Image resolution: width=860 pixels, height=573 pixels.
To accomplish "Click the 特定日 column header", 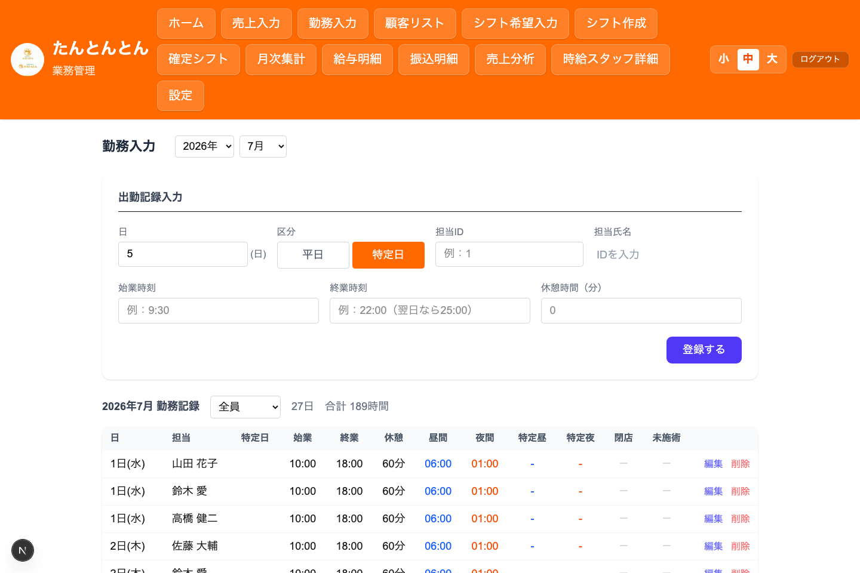I will click(255, 438).
